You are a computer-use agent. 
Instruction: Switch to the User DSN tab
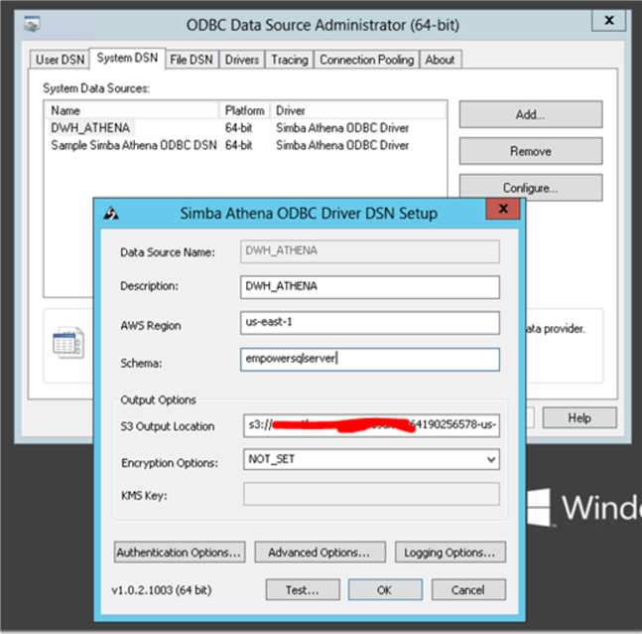point(61,60)
